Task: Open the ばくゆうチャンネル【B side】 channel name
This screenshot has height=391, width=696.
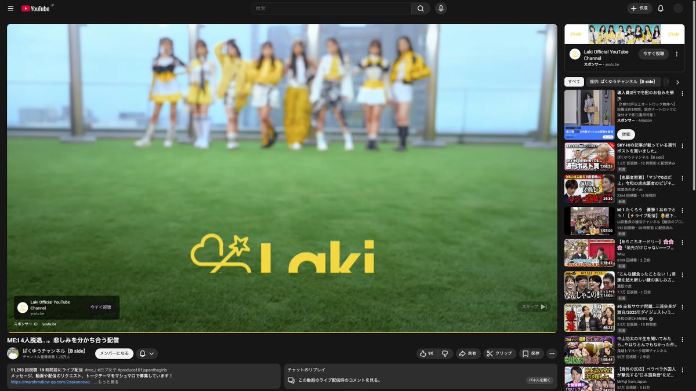Action: tap(54, 350)
